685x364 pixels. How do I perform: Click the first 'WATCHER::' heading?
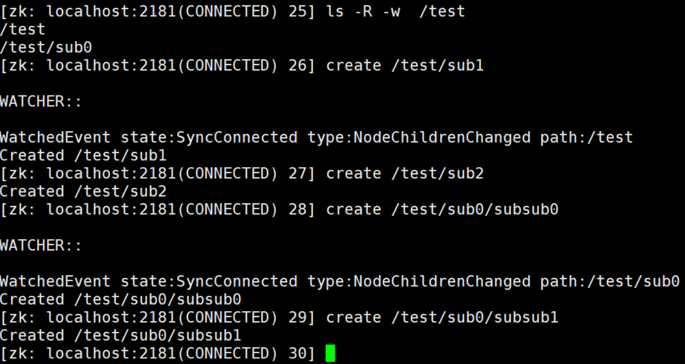pyautogui.click(x=41, y=101)
